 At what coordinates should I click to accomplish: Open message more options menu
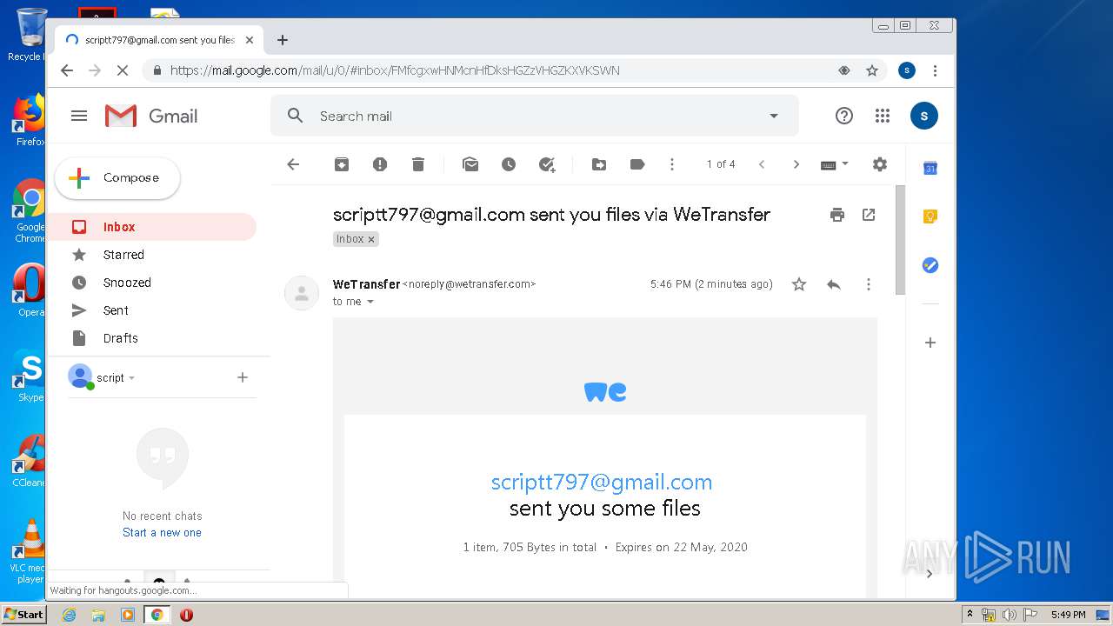pyautogui.click(x=868, y=284)
